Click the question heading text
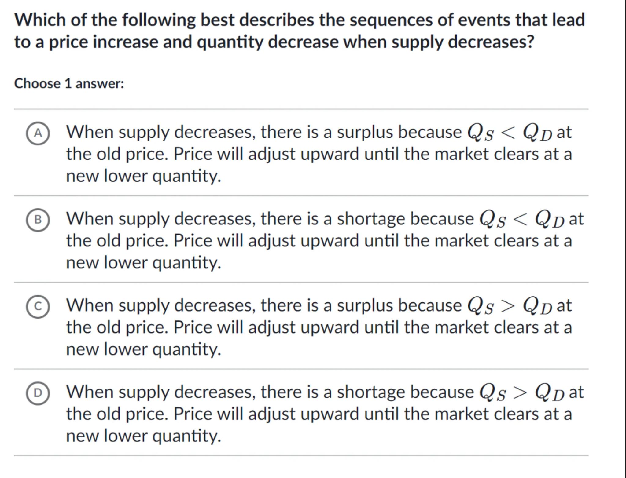This screenshot has height=478, width=626. click(x=300, y=31)
